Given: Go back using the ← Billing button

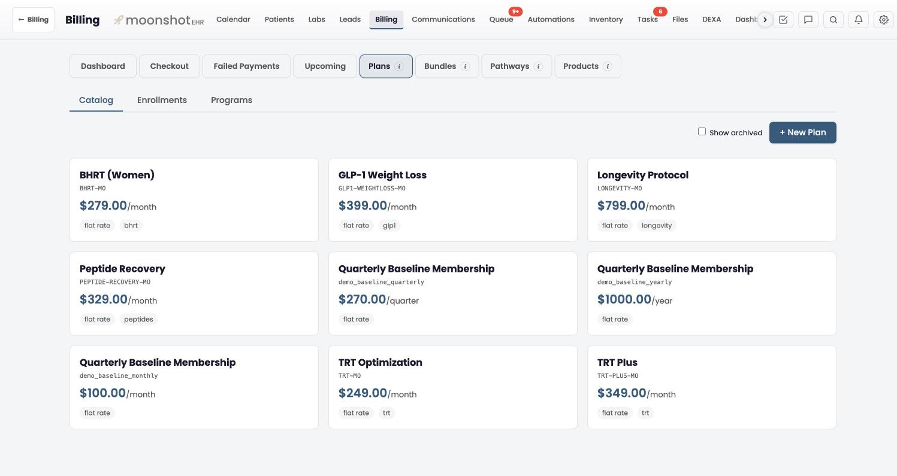Looking at the screenshot, I should tap(33, 20).
